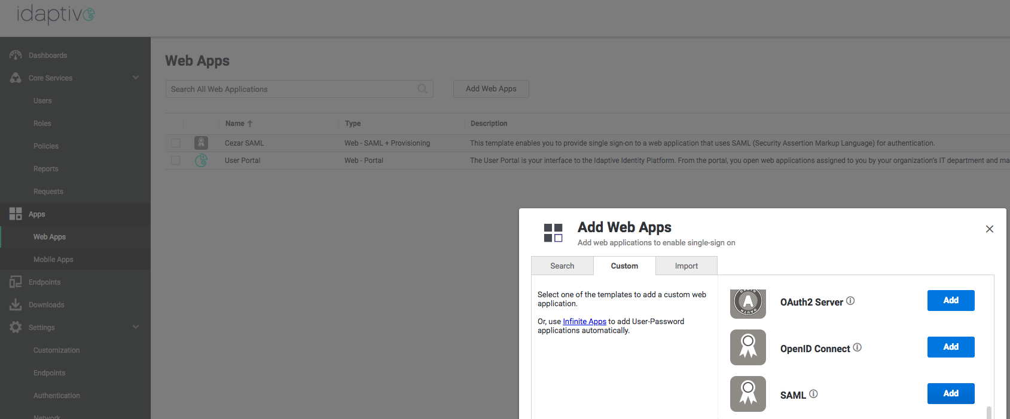Add the SAML template
The height and width of the screenshot is (419, 1010).
coord(951,393)
